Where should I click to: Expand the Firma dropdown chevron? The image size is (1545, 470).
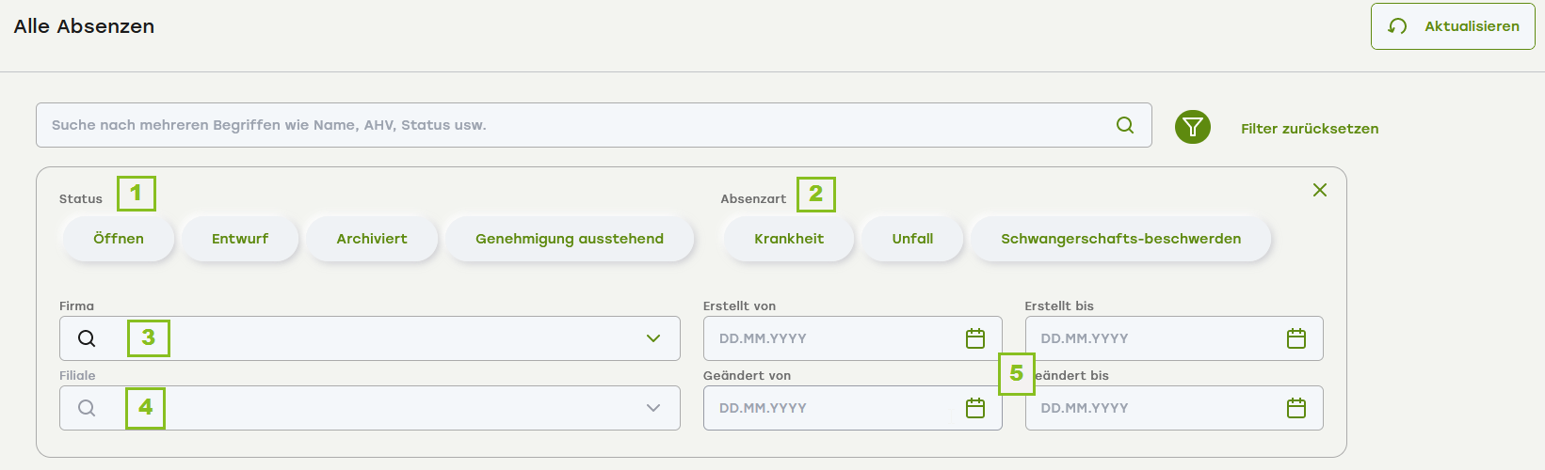tap(653, 338)
